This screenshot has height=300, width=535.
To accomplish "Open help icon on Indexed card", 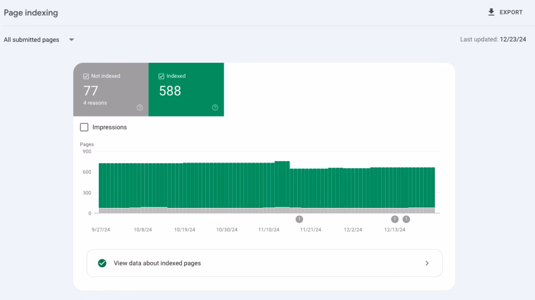I will pyautogui.click(x=215, y=108).
